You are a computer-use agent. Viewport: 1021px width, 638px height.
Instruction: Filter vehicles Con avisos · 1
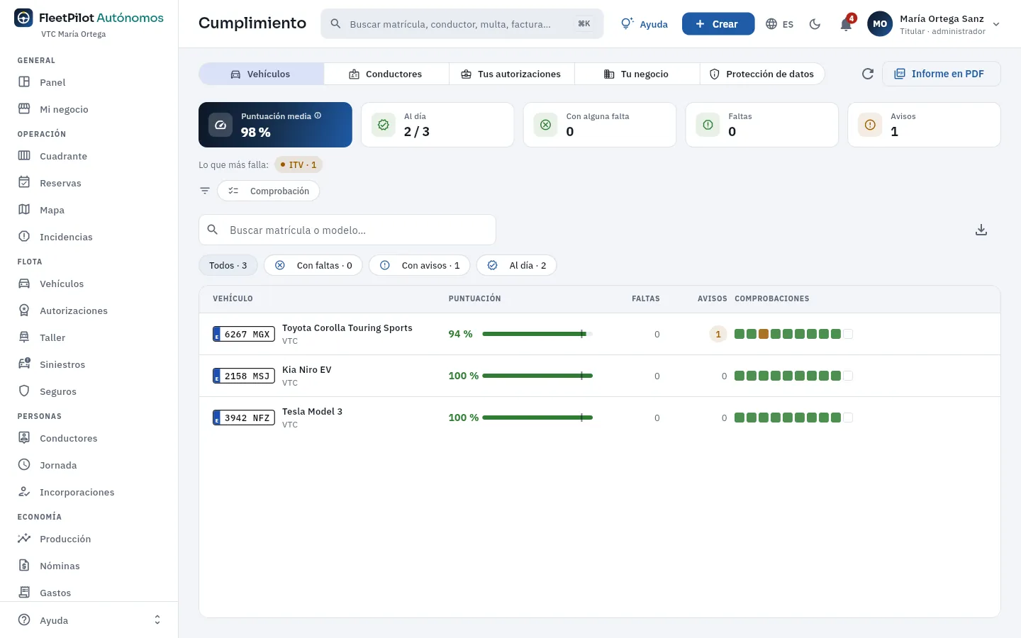420,265
